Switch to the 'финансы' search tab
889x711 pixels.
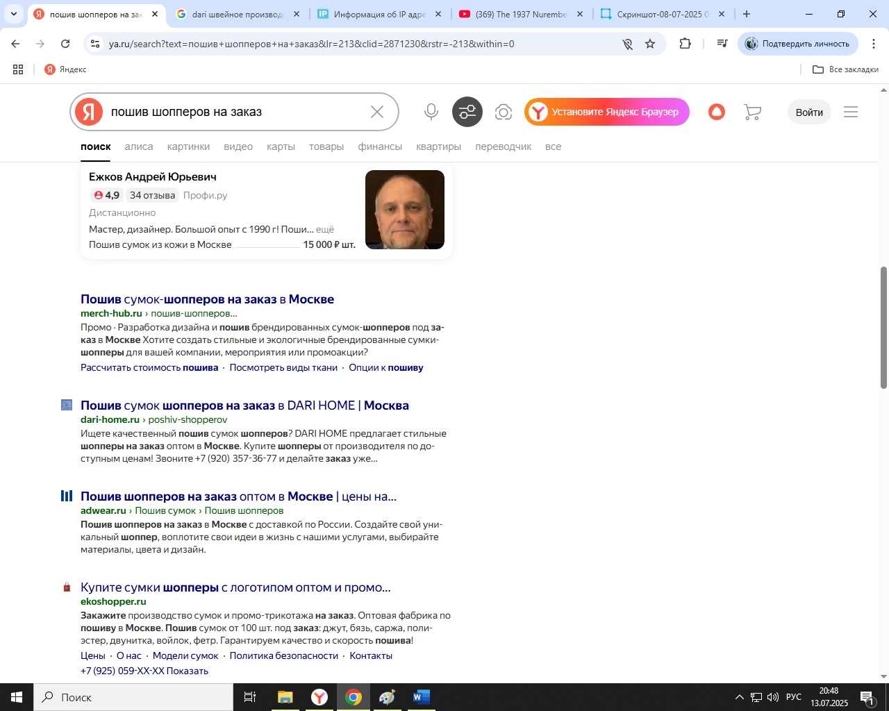tap(380, 147)
